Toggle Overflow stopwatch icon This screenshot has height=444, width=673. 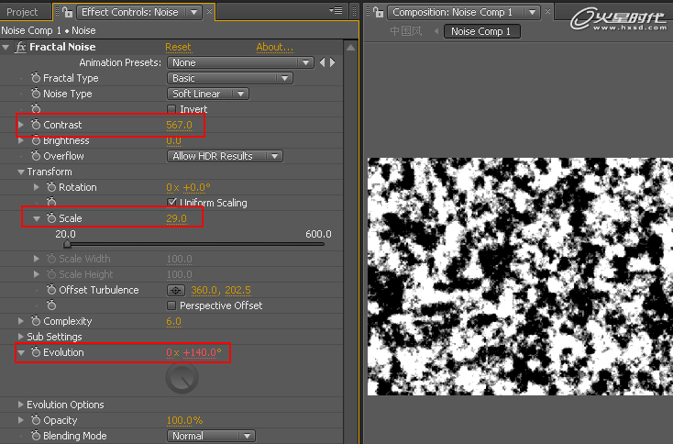point(36,155)
